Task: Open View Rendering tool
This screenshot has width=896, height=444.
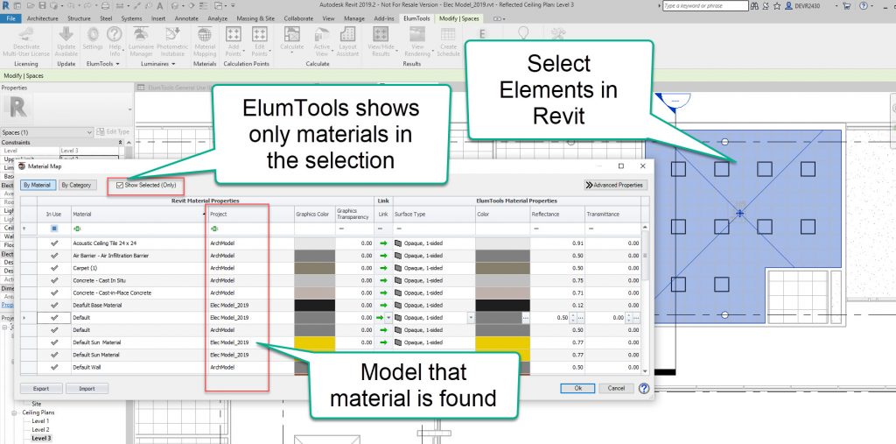Action: point(417,34)
